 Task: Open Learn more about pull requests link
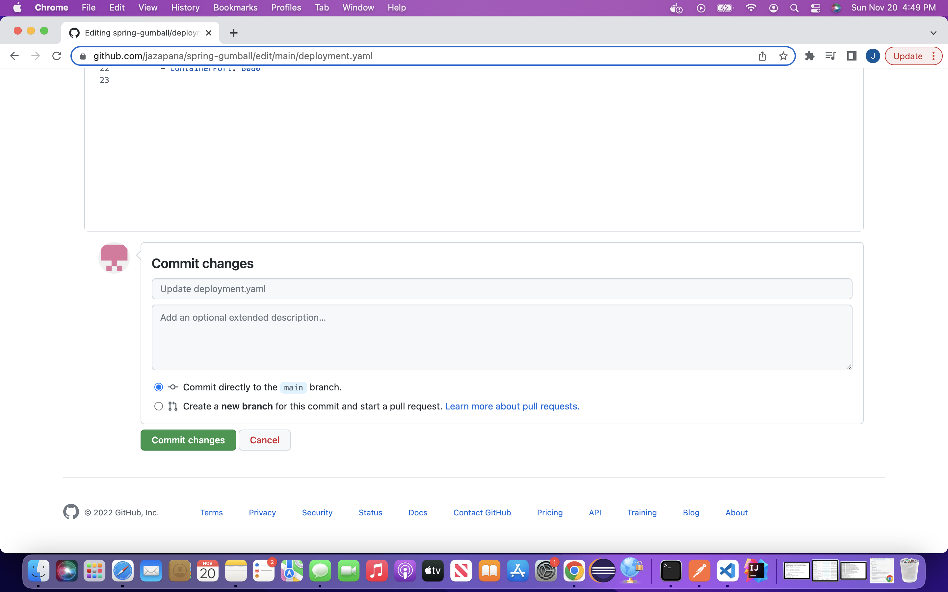(512, 406)
